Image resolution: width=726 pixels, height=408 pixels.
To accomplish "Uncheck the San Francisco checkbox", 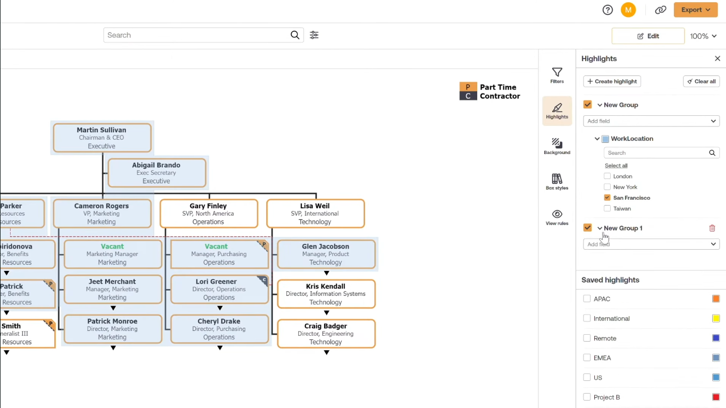I will point(607,198).
